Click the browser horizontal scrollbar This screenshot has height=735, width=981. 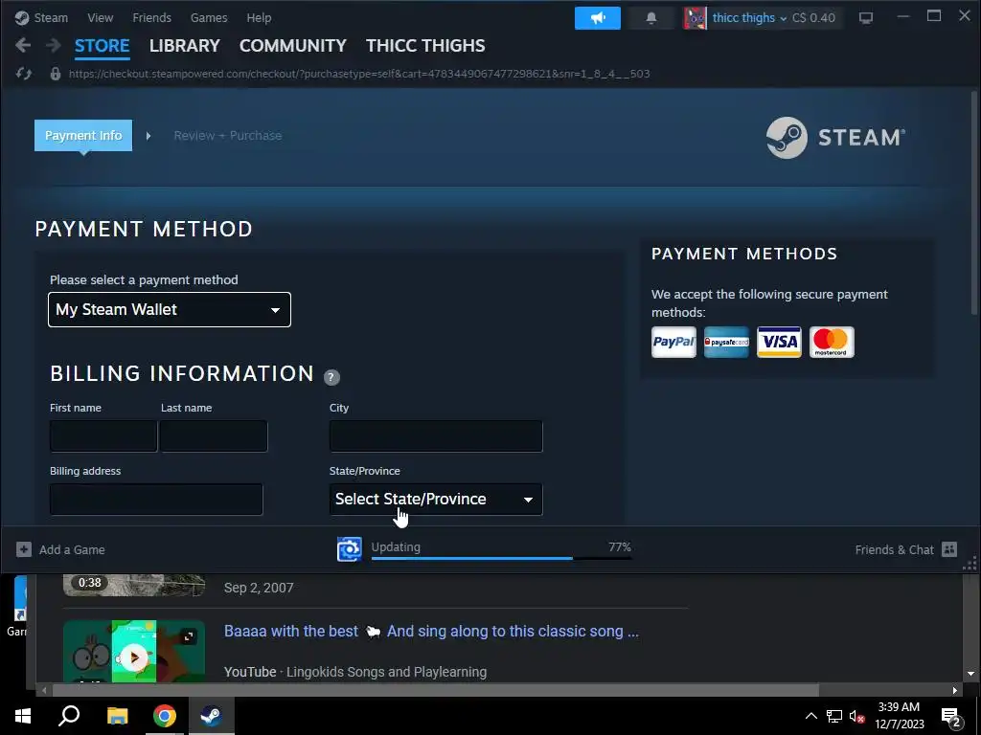point(436,691)
